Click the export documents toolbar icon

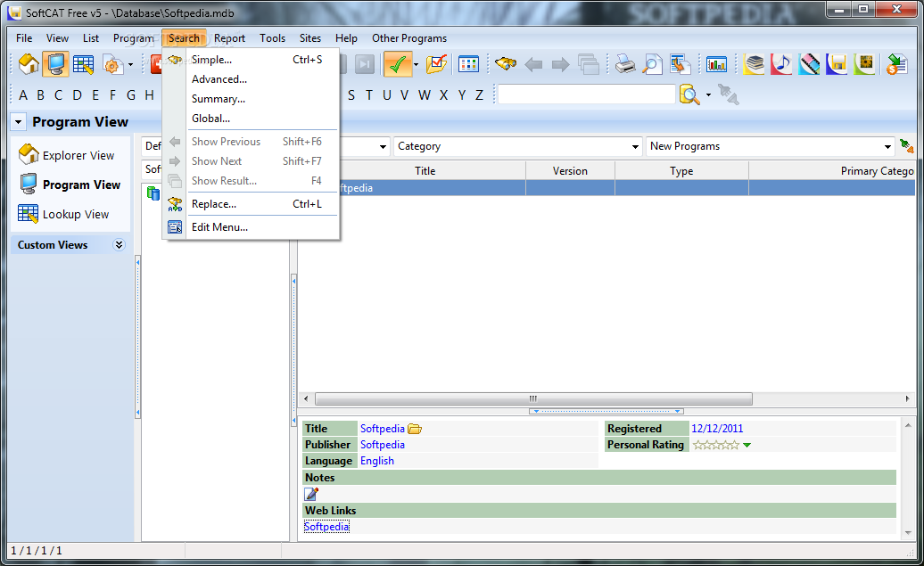point(680,64)
